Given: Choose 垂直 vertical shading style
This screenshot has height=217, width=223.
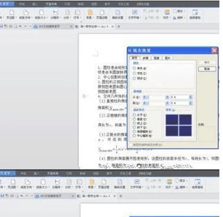Looking at the screenshot, I should [x=134, y=119].
